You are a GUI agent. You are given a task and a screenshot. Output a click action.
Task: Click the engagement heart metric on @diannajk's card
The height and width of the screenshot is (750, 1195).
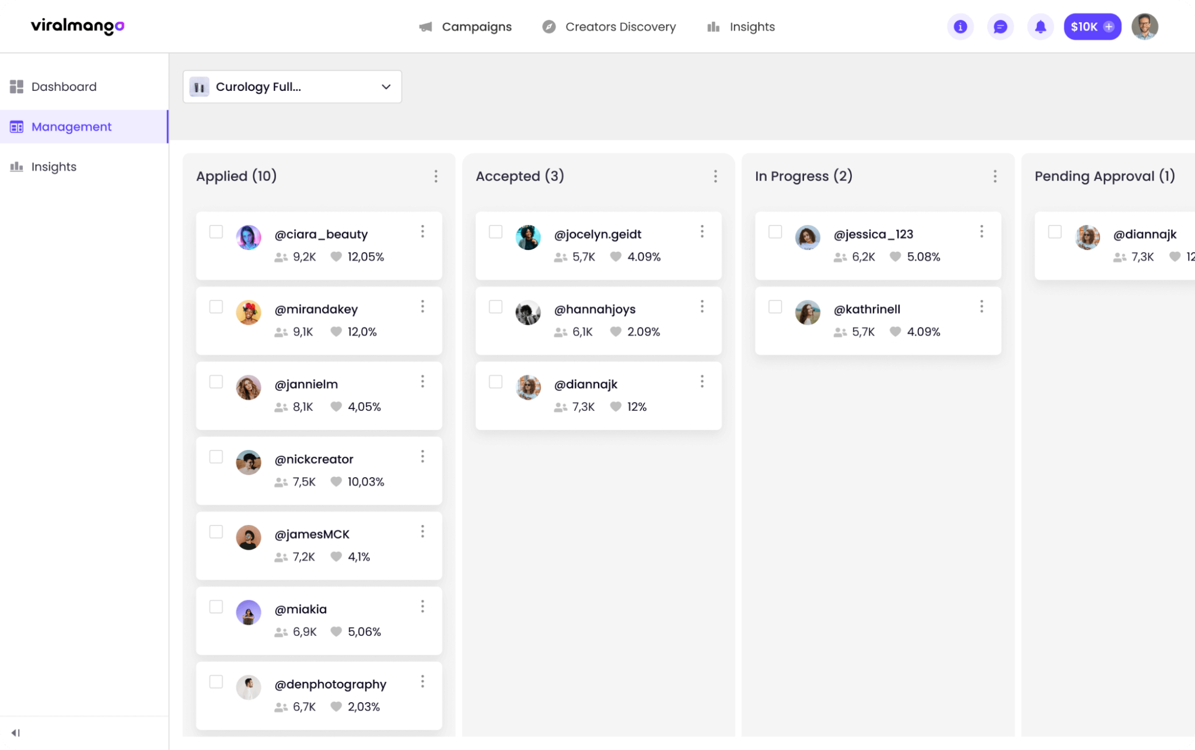pyautogui.click(x=616, y=407)
